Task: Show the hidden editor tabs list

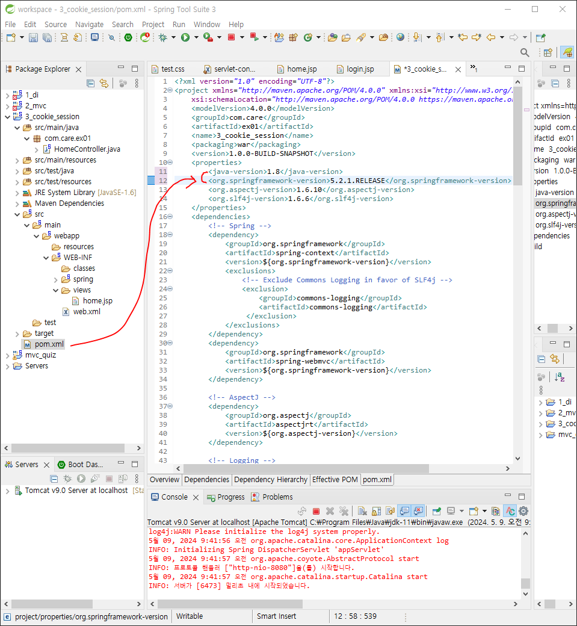Action: coord(474,67)
